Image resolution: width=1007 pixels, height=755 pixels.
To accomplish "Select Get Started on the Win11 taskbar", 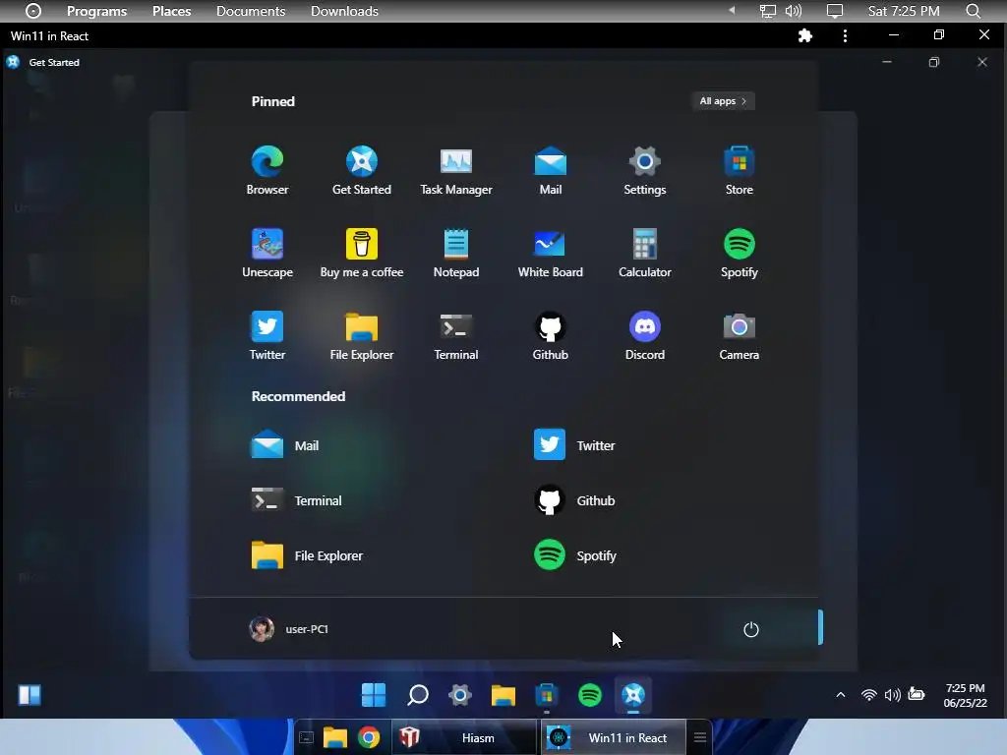I will tap(633, 695).
